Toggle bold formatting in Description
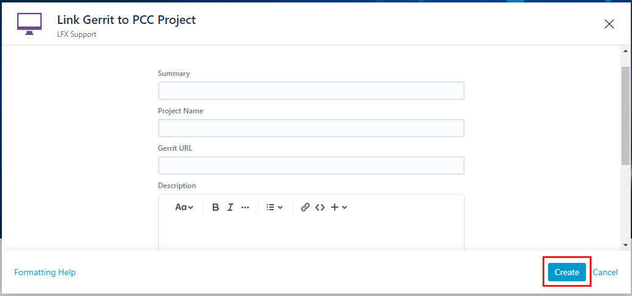Screen dimensions: 632x296 [x=215, y=207]
